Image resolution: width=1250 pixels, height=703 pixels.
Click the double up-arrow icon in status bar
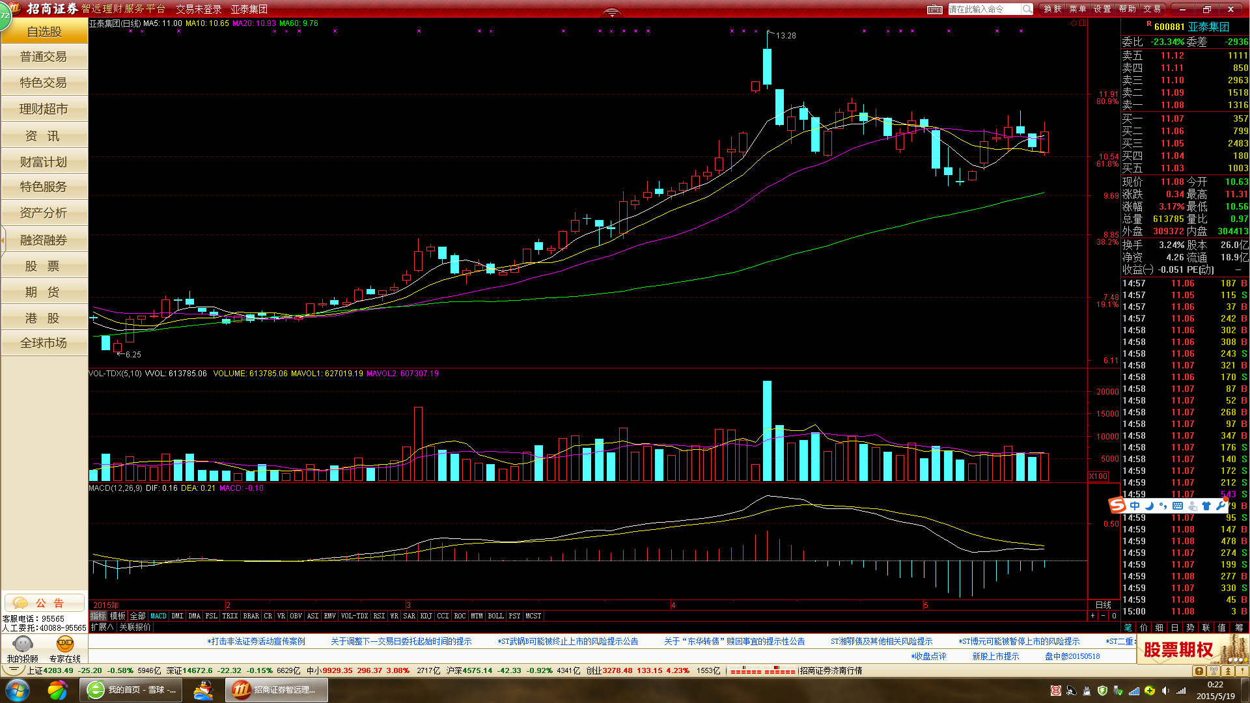point(1228,670)
